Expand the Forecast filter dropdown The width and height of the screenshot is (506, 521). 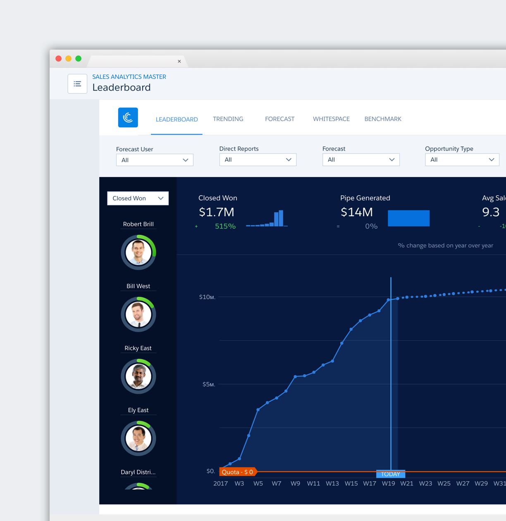(x=360, y=160)
